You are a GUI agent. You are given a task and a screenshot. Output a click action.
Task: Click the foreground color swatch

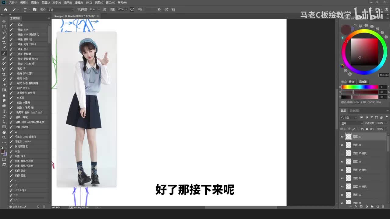click(x=3, y=151)
